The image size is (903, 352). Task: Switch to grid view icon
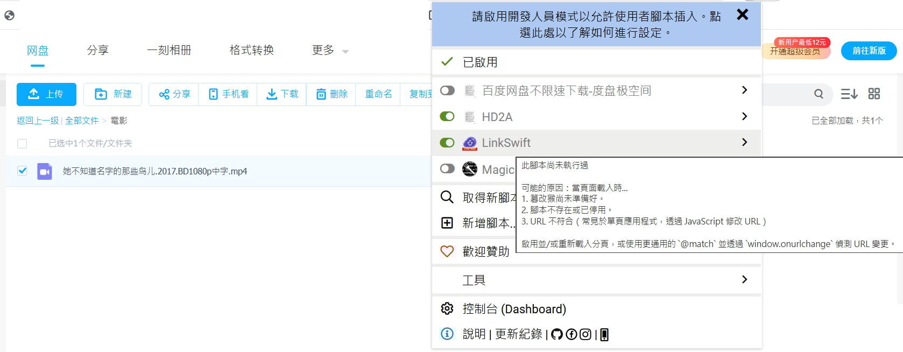[874, 94]
